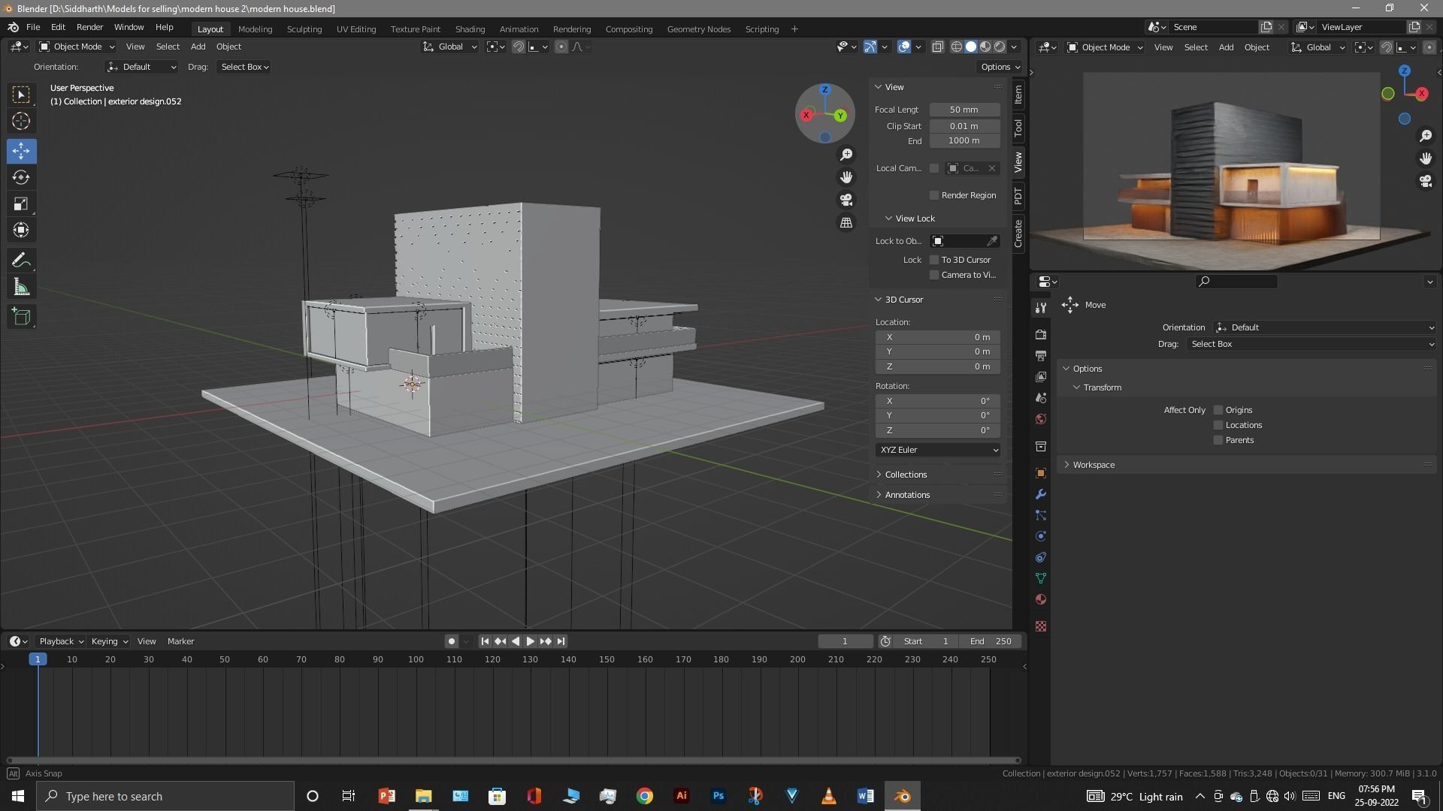Viewport: 1443px width, 811px height.
Task: Expand the Annotations panel
Action: [x=907, y=495]
